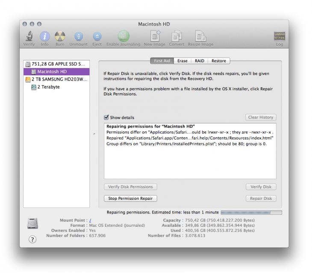The height and width of the screenshot is (273, 312).
Task: Click the Apple SSD drive icon in the sidebar
Action: [28, 64]
